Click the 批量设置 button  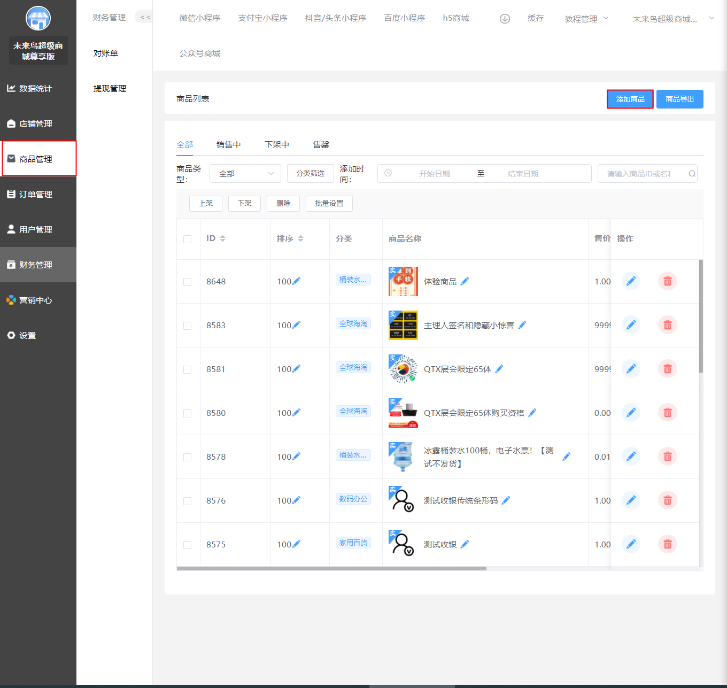tap(329, 204)
